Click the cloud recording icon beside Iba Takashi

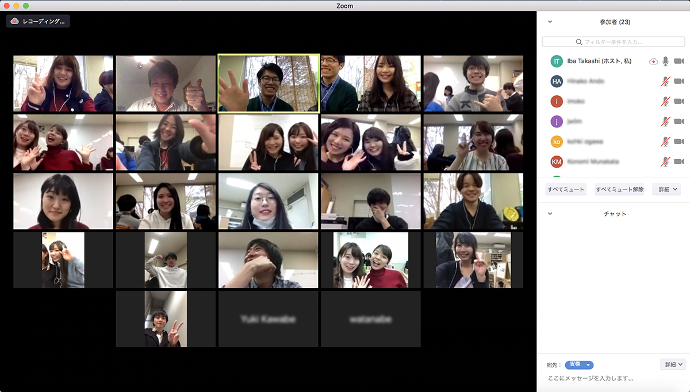coord(653,61)
